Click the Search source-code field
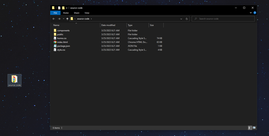This screenshot has width=269, height=136. (223, 19)
